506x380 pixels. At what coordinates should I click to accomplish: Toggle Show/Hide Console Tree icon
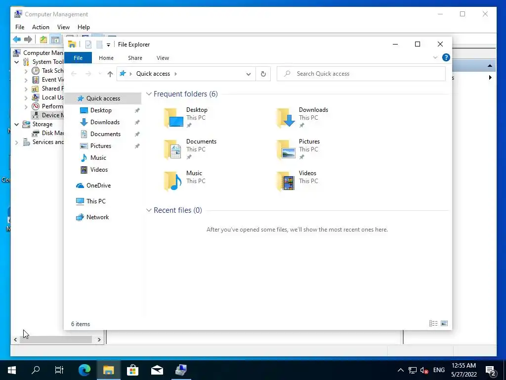click(x=55, y=40)
